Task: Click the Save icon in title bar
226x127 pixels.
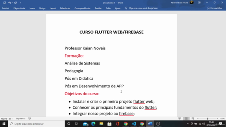Action: (x=5, y=3)
